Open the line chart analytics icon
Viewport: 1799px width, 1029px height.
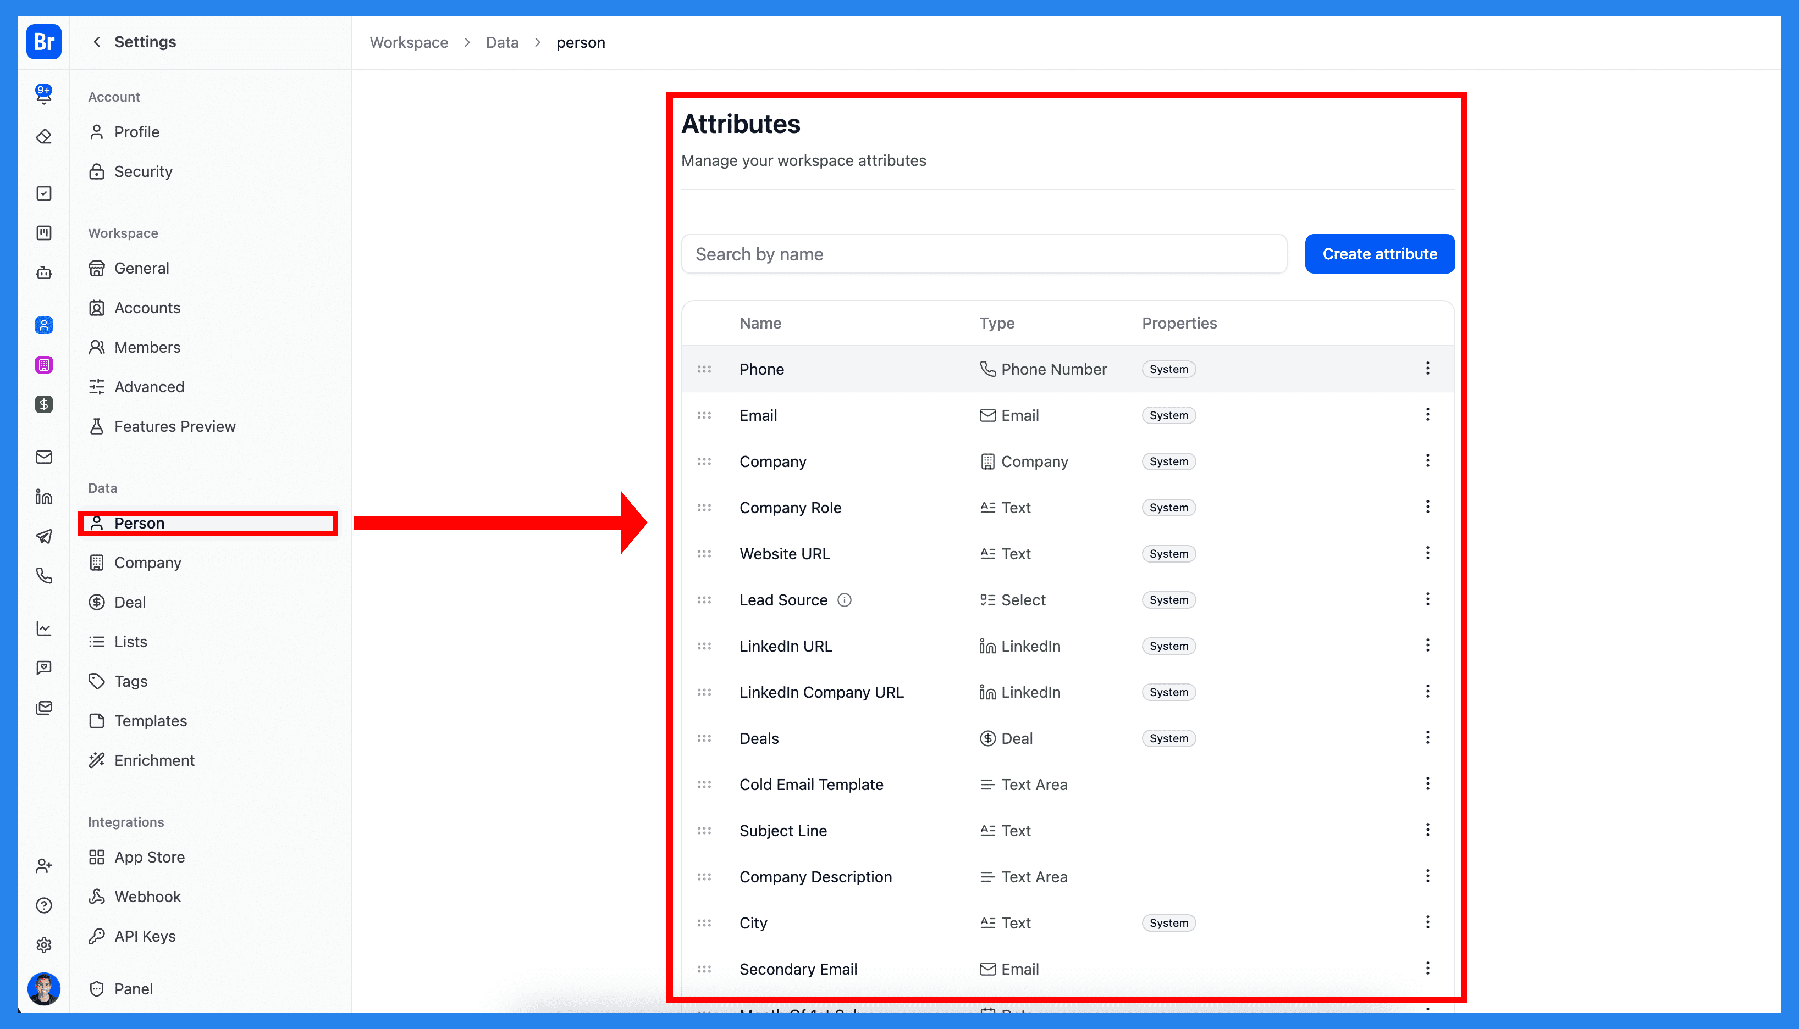coord(44,628)
